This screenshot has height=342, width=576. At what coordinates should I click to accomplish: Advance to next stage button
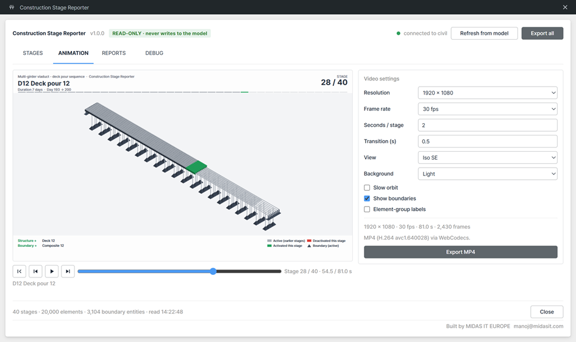[68, 271]
